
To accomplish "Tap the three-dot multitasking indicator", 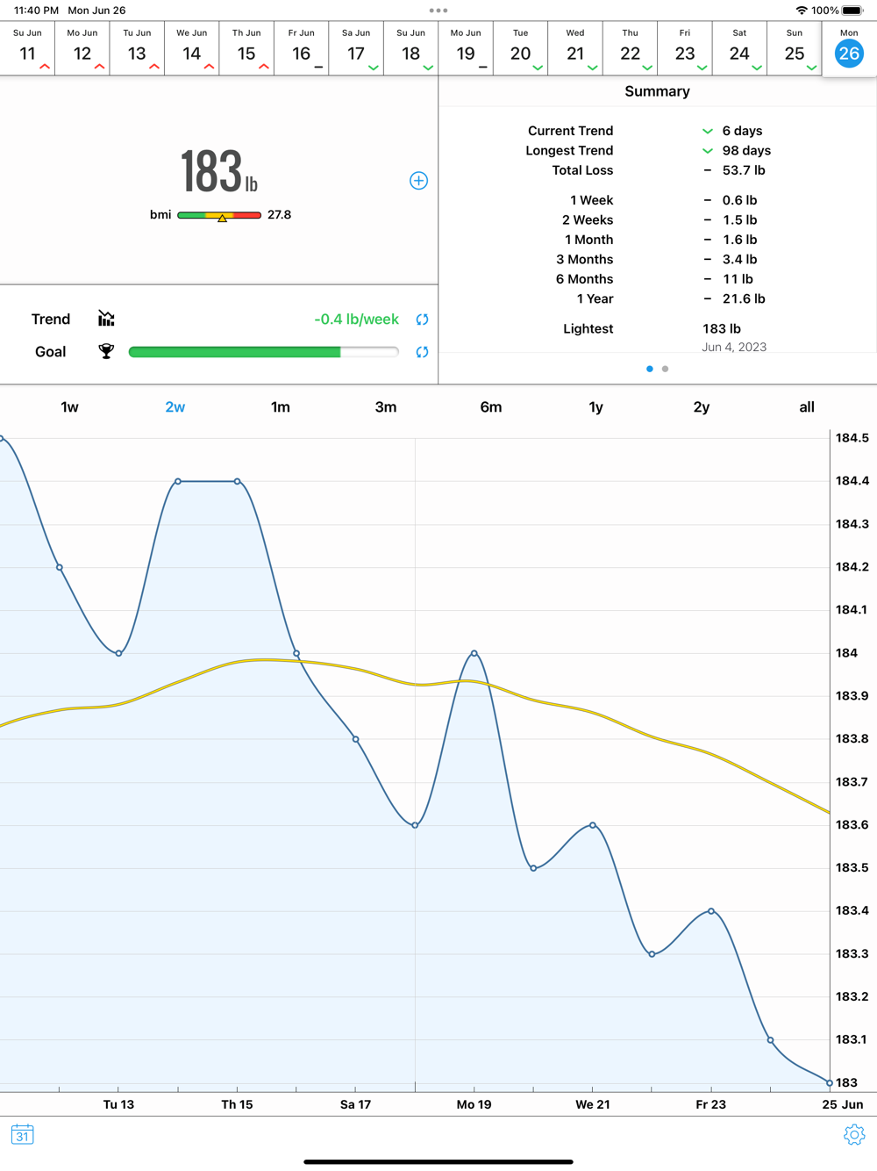I will (438, 11).
